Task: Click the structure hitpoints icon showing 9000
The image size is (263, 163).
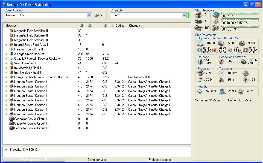Action: tap(242, 43)
